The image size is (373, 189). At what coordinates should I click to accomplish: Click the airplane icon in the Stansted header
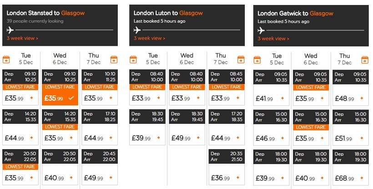tap(10, 30)
